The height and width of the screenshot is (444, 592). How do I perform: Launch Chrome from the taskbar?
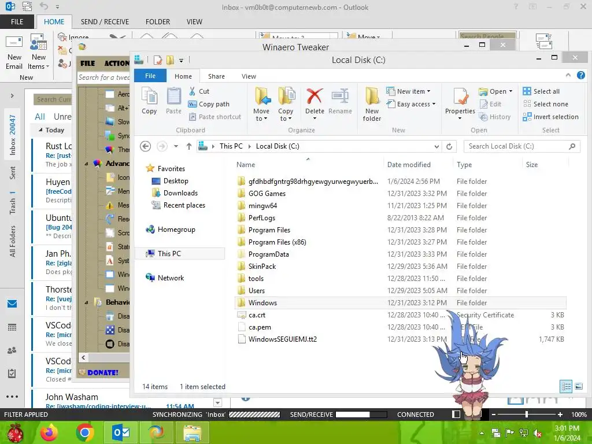(x=85, y=432)
